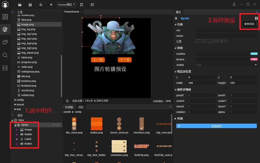Open the search sidebar icon

[5, 55]
